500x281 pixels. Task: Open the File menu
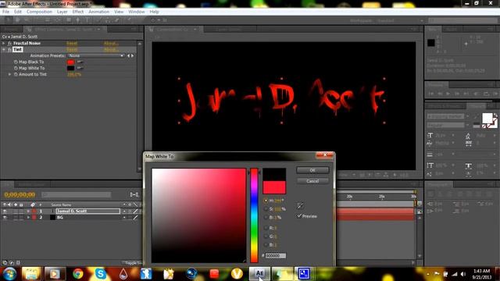(x=5, y=12)
